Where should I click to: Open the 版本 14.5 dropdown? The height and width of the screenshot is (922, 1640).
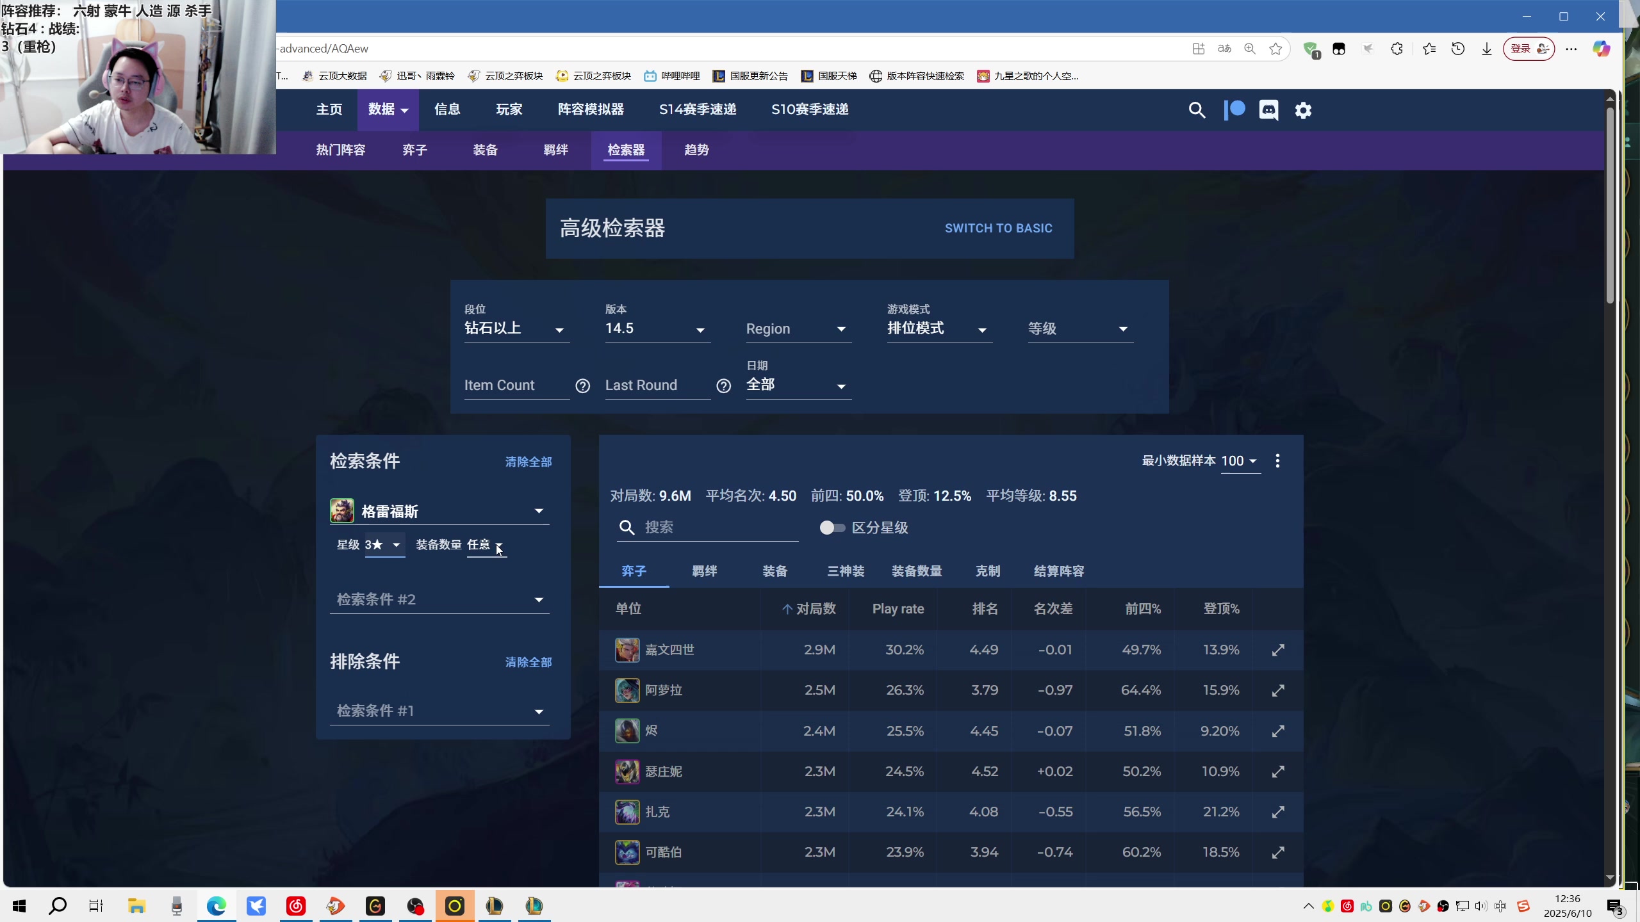click(657, 328)
